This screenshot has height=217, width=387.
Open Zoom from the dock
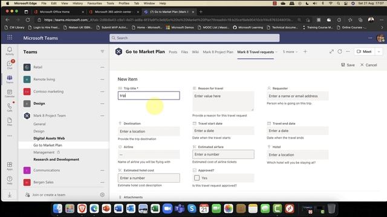coord(167,209)
